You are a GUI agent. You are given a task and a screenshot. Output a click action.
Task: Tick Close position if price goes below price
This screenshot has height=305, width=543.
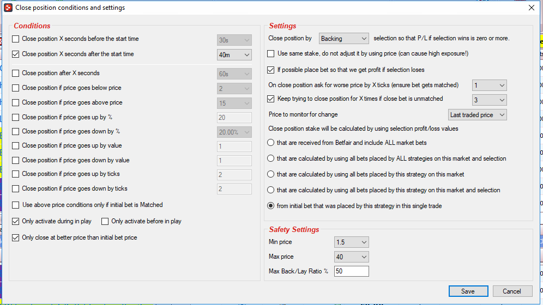coord(16,88)
